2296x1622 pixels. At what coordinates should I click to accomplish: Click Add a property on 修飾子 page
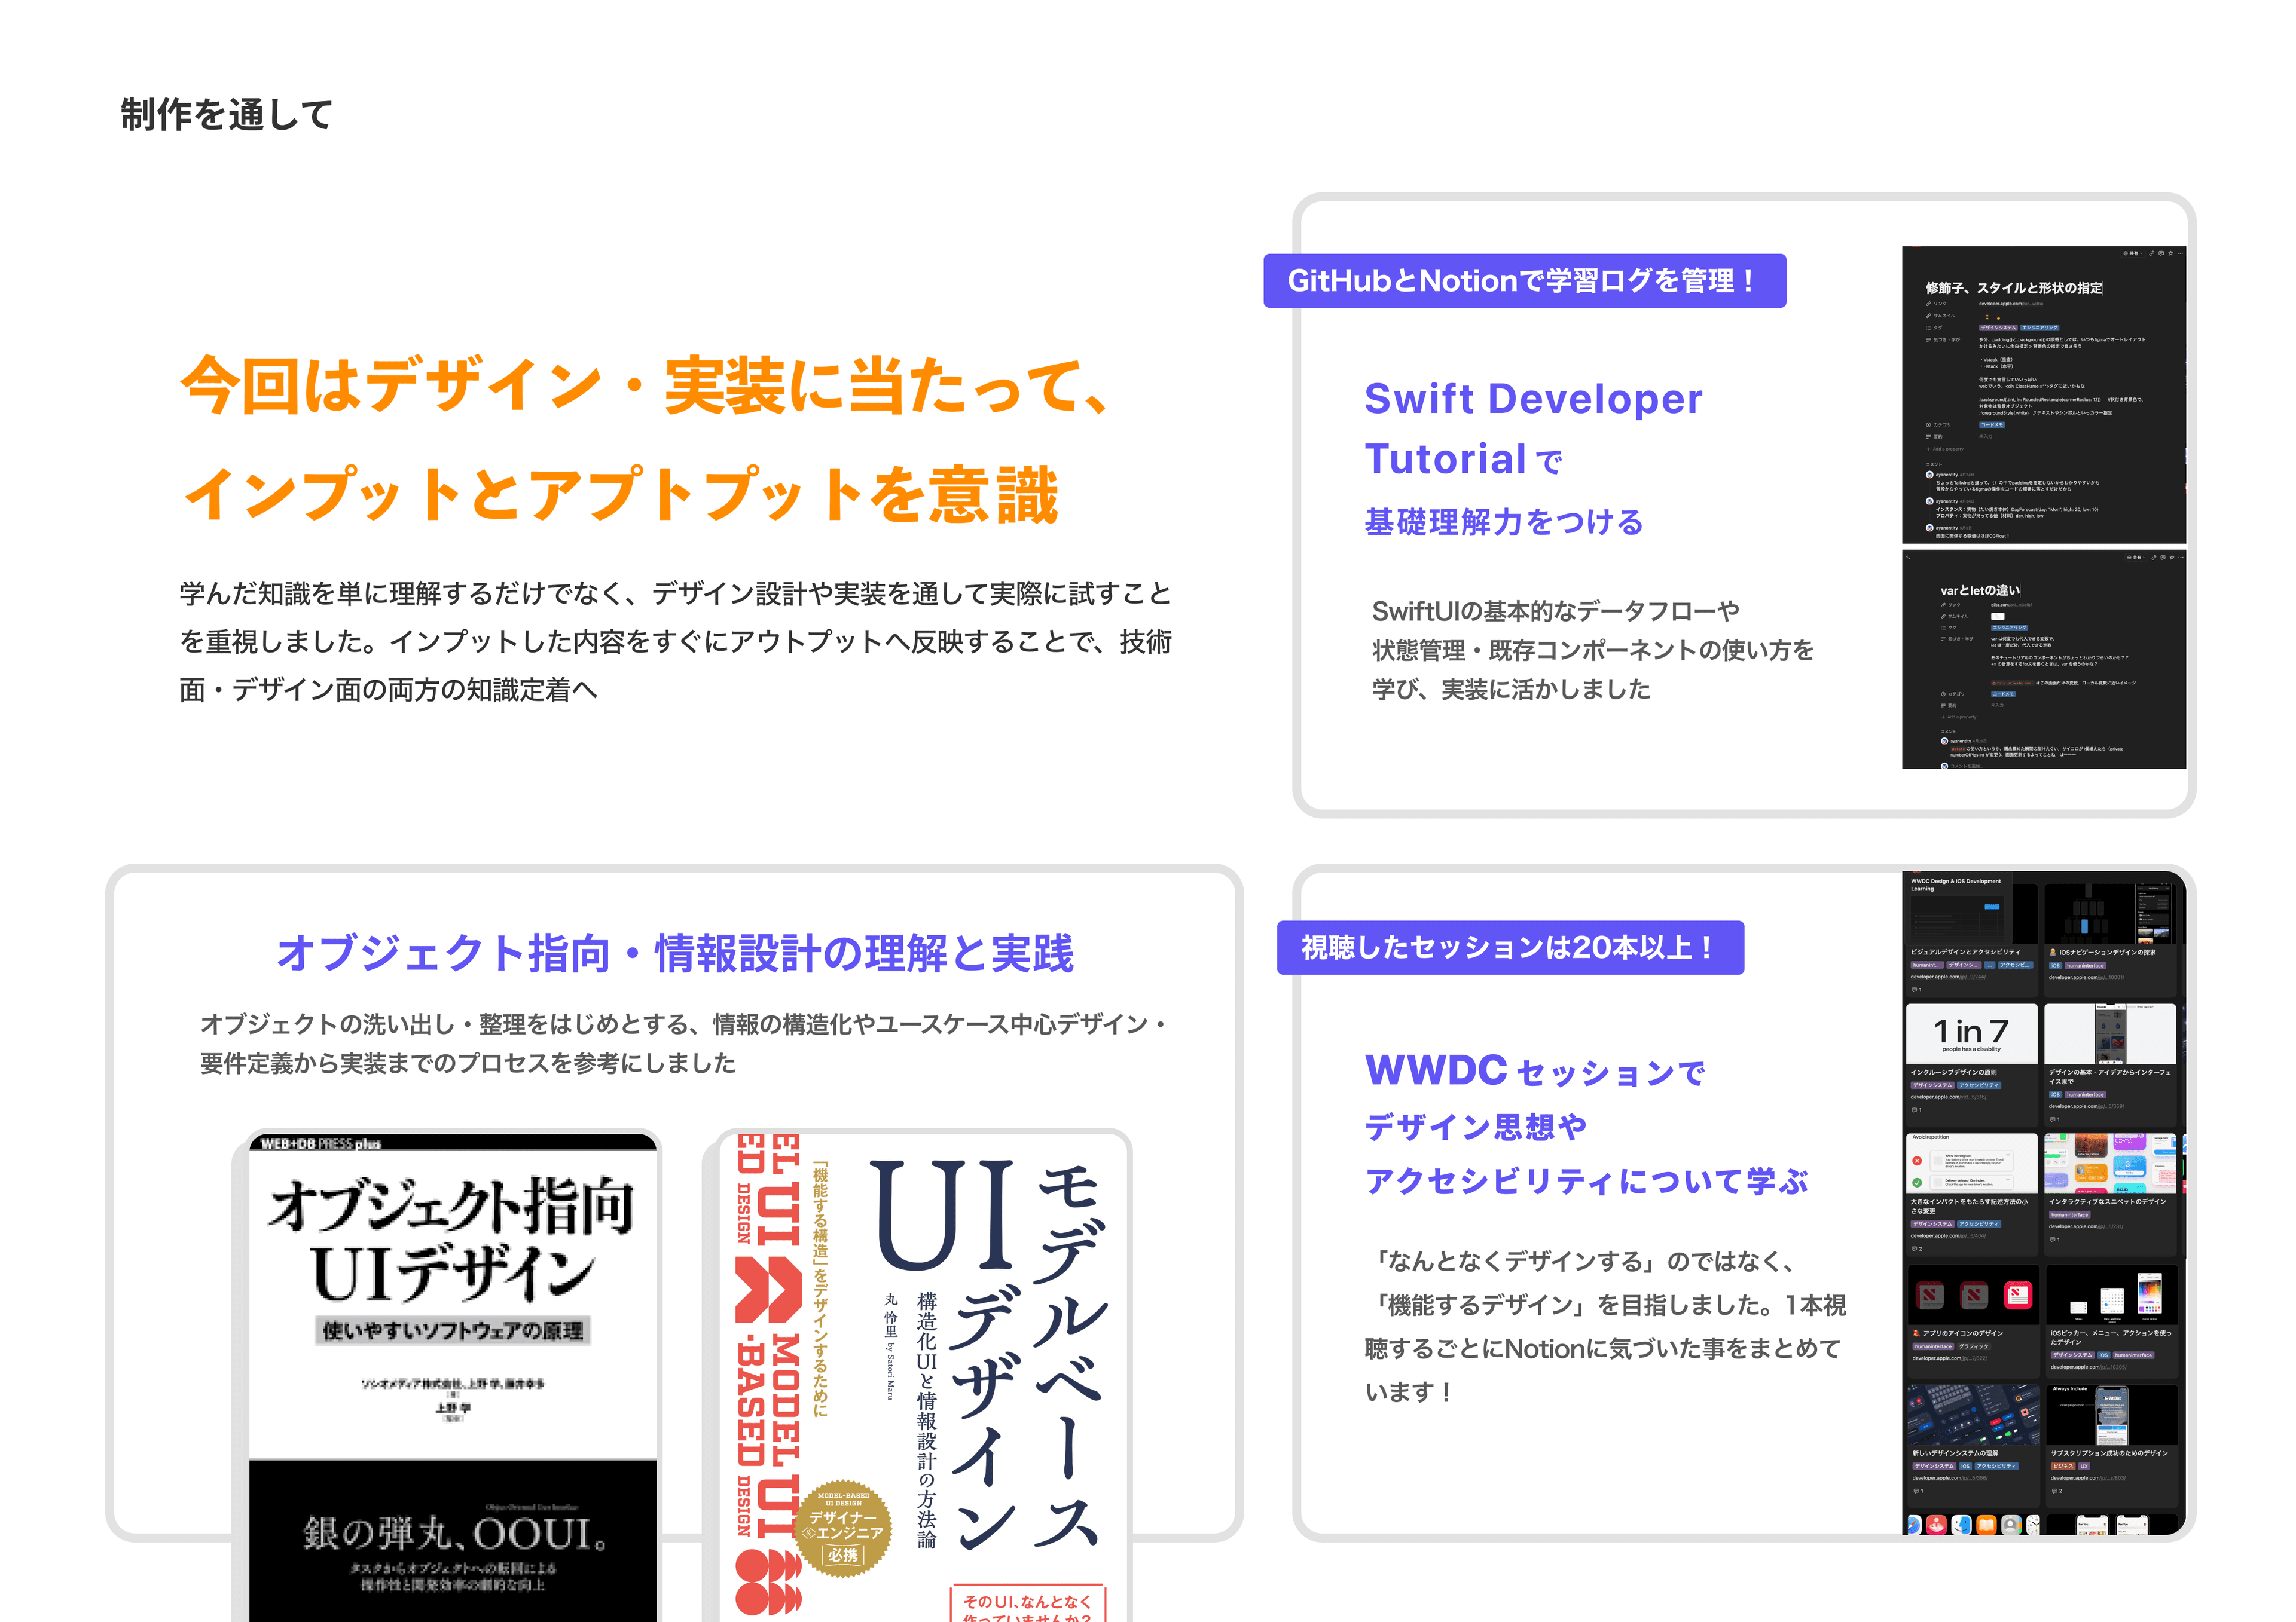(1945, 449)
